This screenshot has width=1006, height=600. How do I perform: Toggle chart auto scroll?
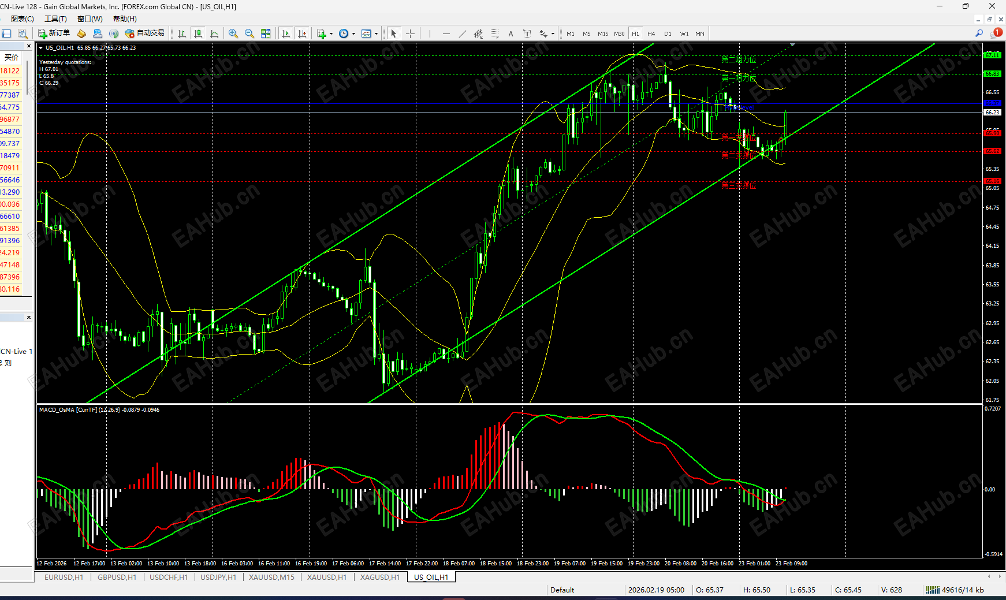[286, 33]
